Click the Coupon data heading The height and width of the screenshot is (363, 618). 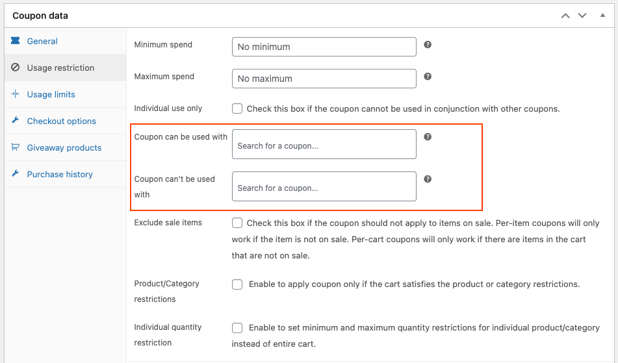tap(40, 16)
